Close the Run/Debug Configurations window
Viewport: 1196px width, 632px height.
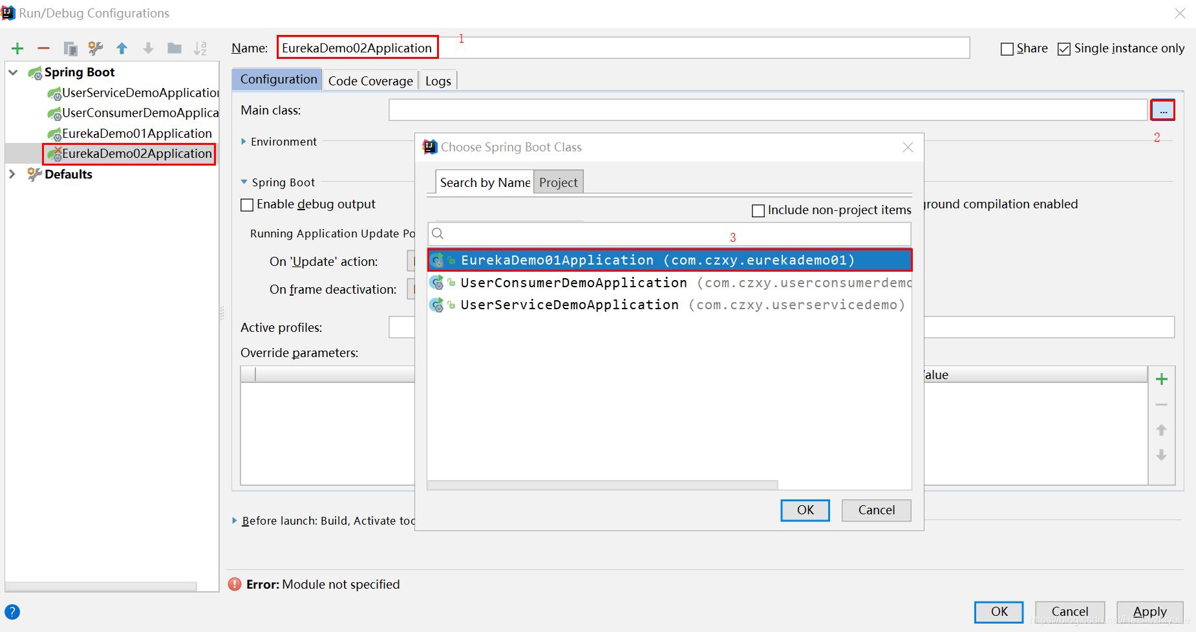1180,13
